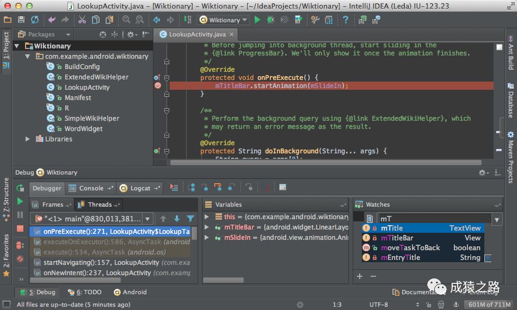
Task: Expand the Libraries tree node
Action: 28,139
